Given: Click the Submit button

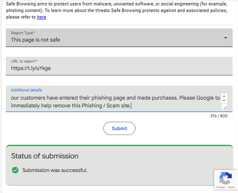Looking at the screenshot, I should pyautogui.click(x=119, y=128).
